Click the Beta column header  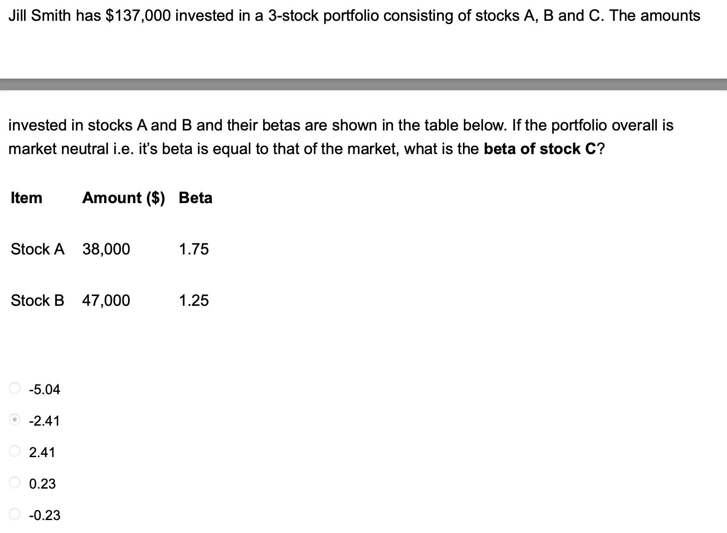pyautogui.click(x=195, y=198)
